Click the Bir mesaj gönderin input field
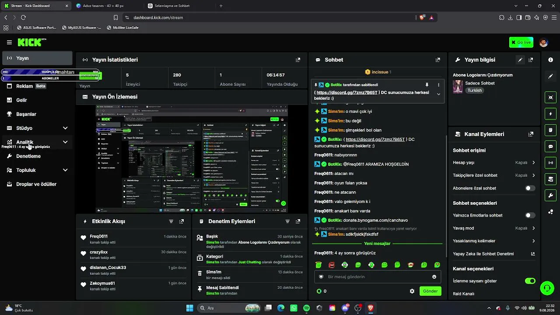This screenshot has height=315, width=560. tap(377, 276)
